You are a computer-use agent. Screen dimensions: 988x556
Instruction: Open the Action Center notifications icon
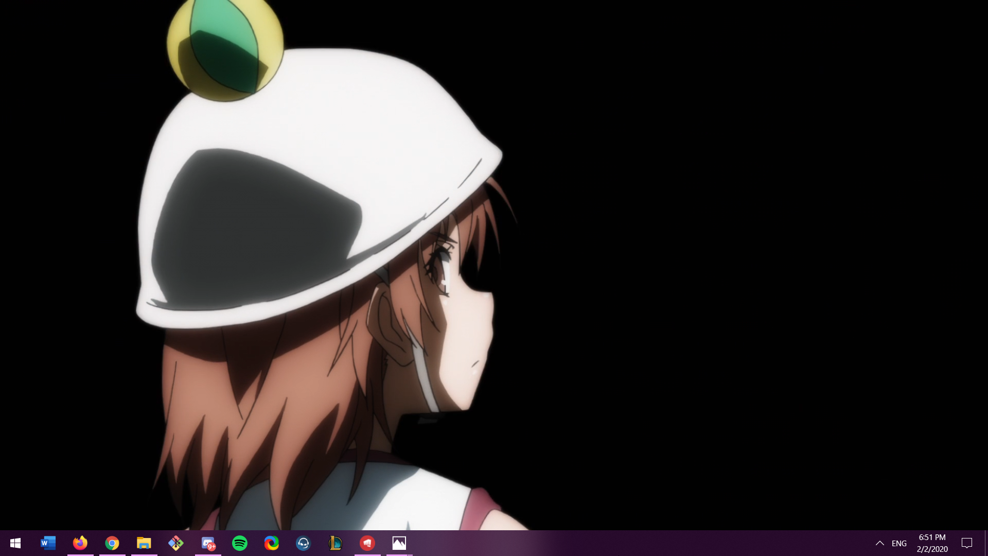tap(967, 543)
